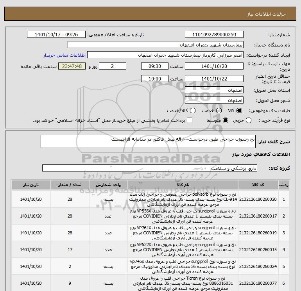Viewport: 301px width, 291px height.
Task: Click the price validity time 10:00 field
Action: pyautogui.click(x=155, y=79)
